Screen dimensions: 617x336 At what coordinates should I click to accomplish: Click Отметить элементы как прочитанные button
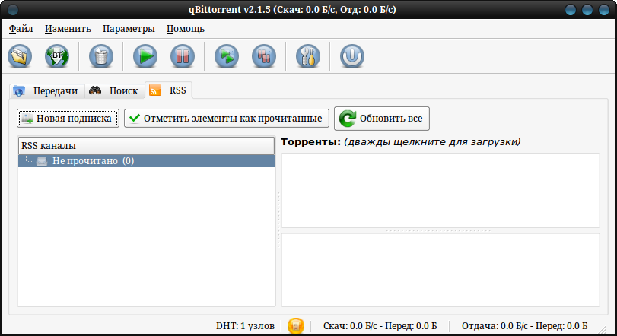[227, 119]
